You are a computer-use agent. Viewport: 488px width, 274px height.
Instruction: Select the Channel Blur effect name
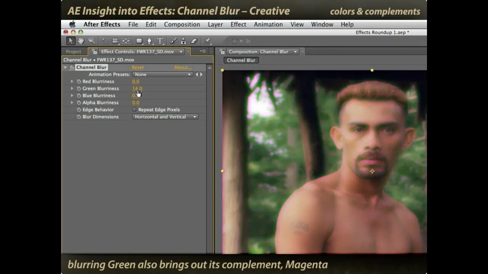pos(91,67)
